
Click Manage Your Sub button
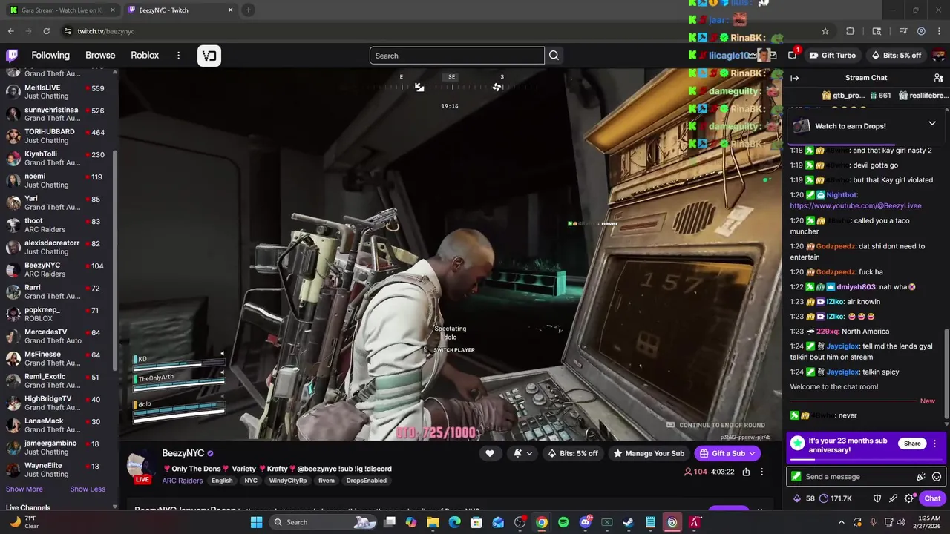(649, 453)
